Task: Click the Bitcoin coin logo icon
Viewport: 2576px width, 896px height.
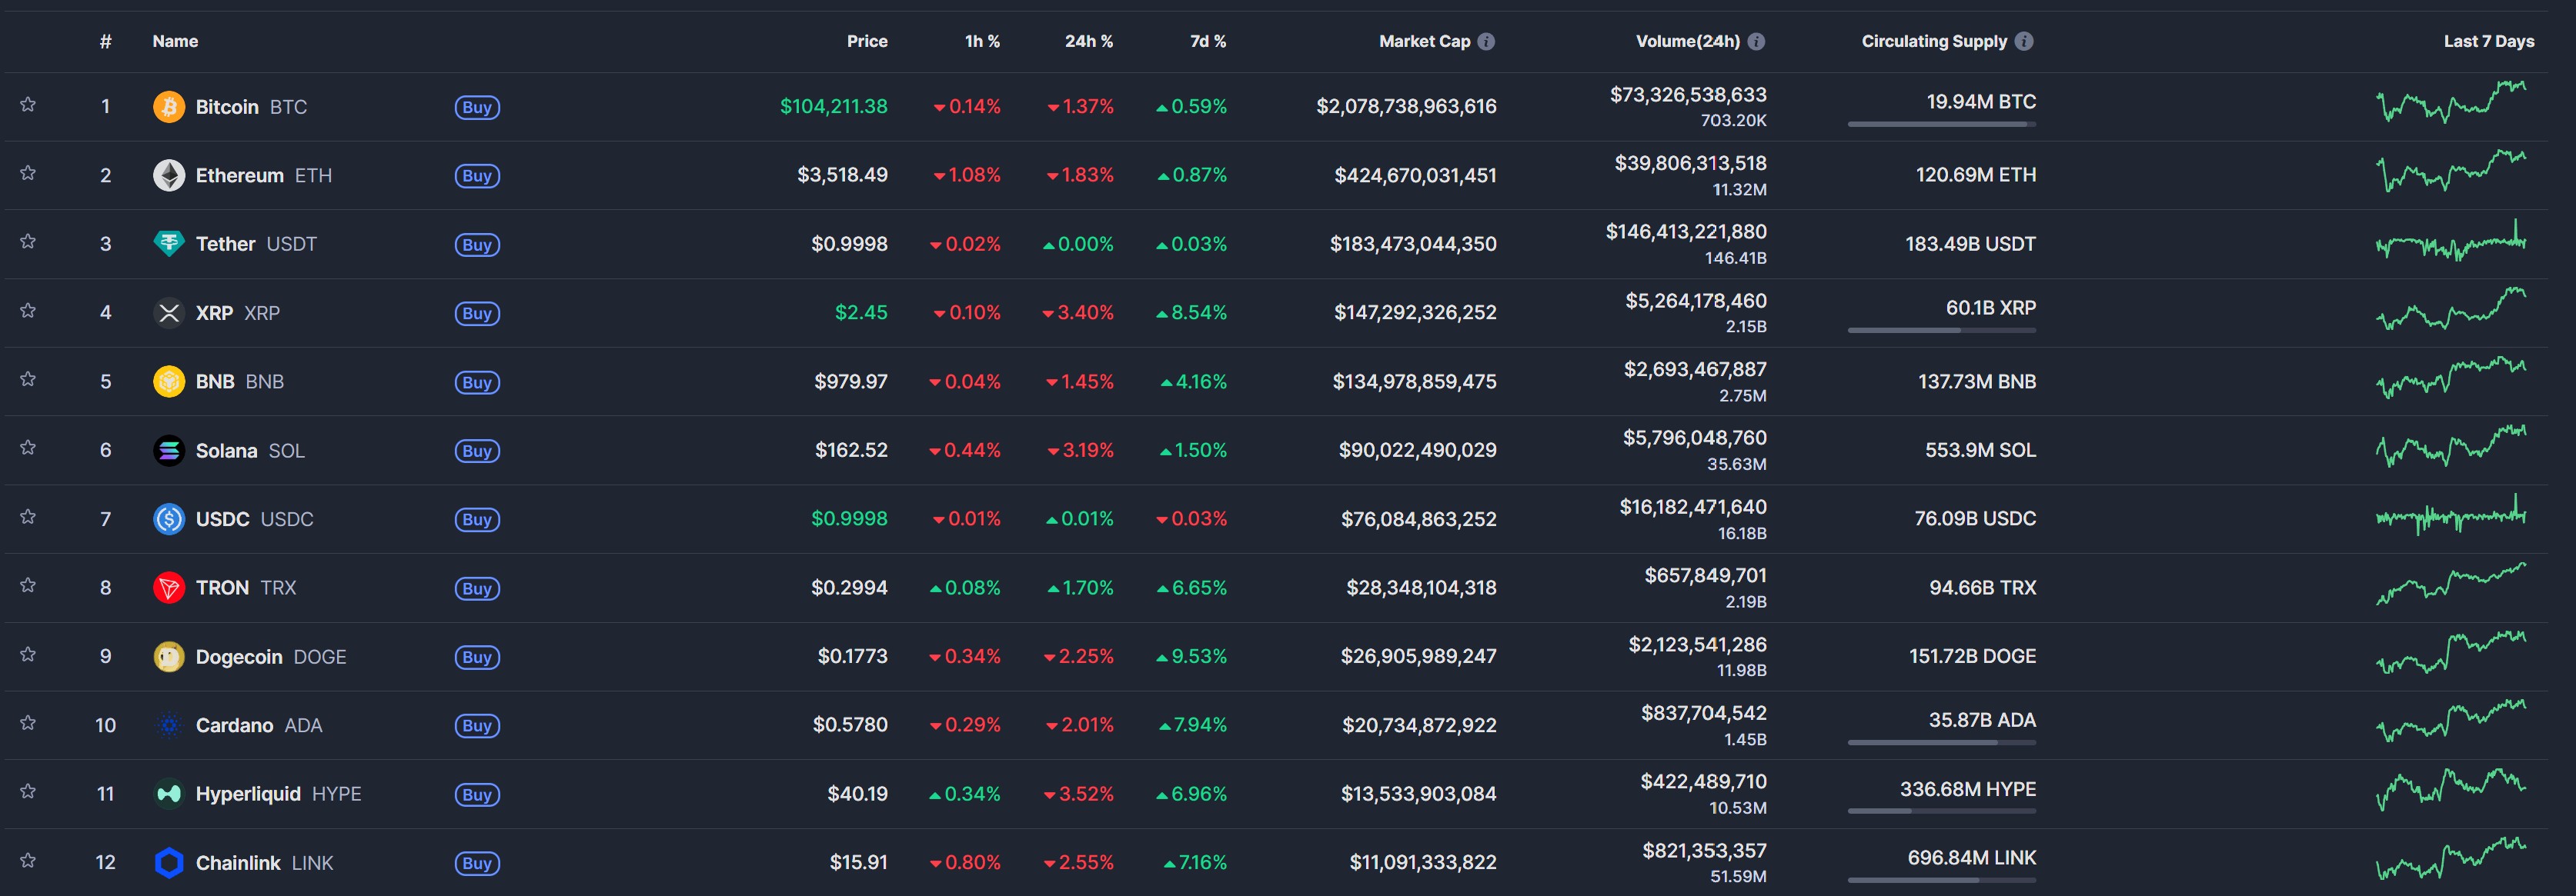Action: point(168,107)
